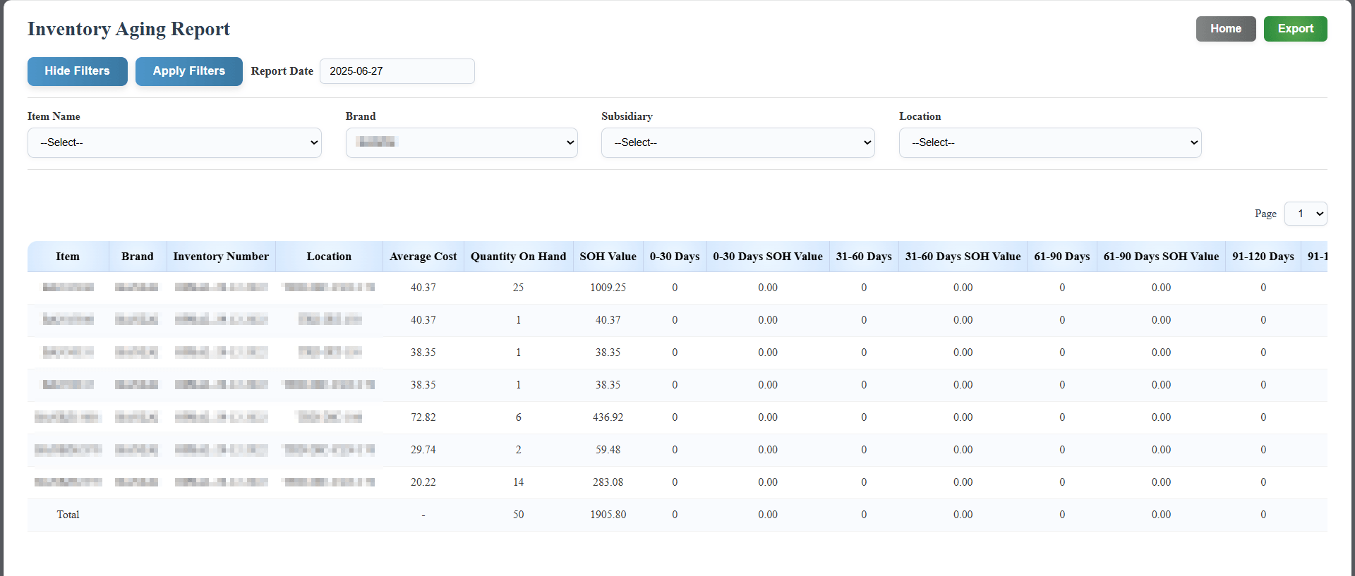1355x576 pixels.
Task: Click the Inventory Aging Report title
Action: click(x=128, y=29)
